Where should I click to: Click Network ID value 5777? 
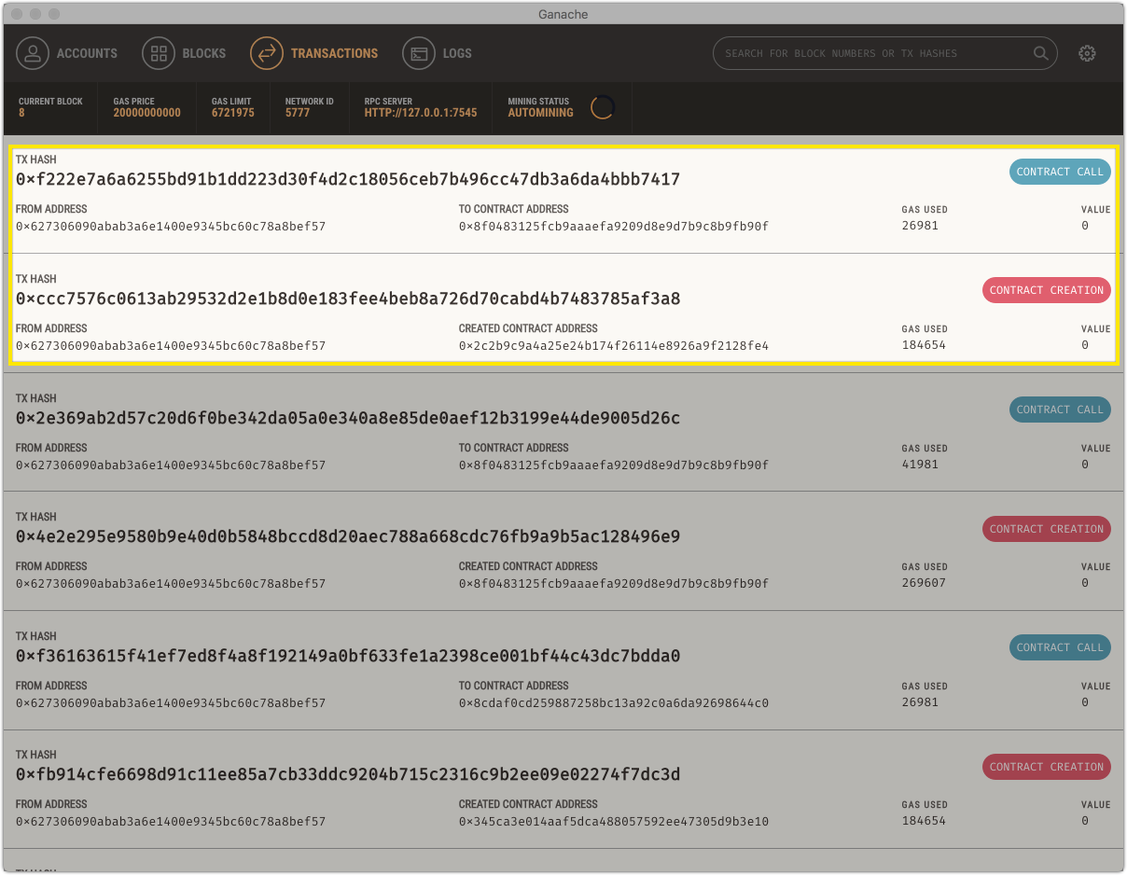pyautogui.click(x=298, y=113)
